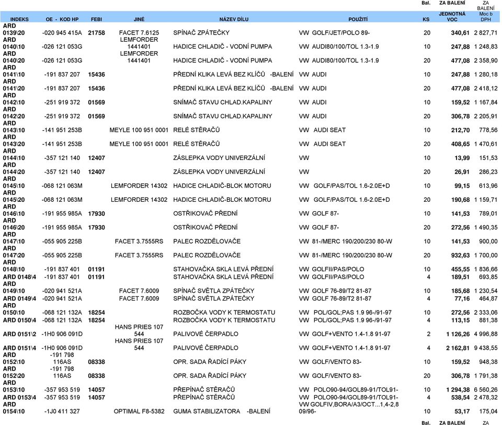Click the KS column header
This screenshot has height=425, width=502.
pyautogui.click(x=426, y=19)
